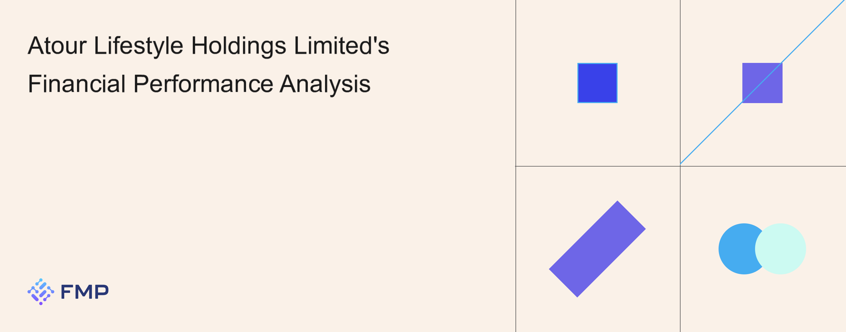Click the word "Performance" in the heading

click(x=203, y=84)
